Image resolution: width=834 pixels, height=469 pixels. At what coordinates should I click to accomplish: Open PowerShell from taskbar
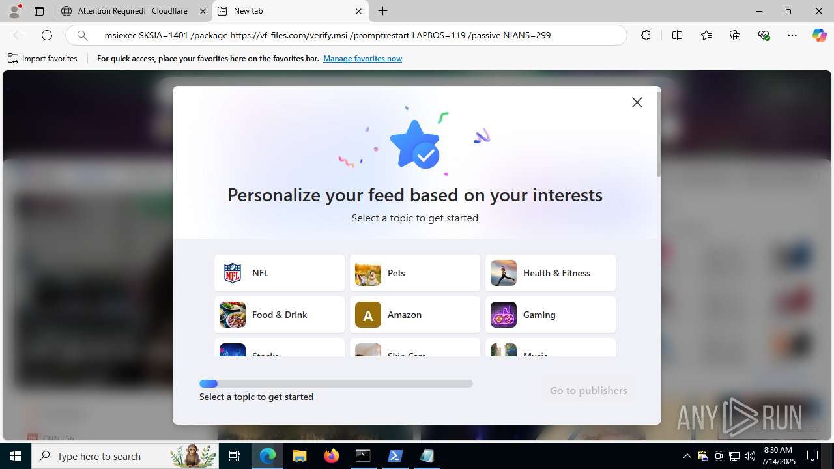(x=395, y=456)
